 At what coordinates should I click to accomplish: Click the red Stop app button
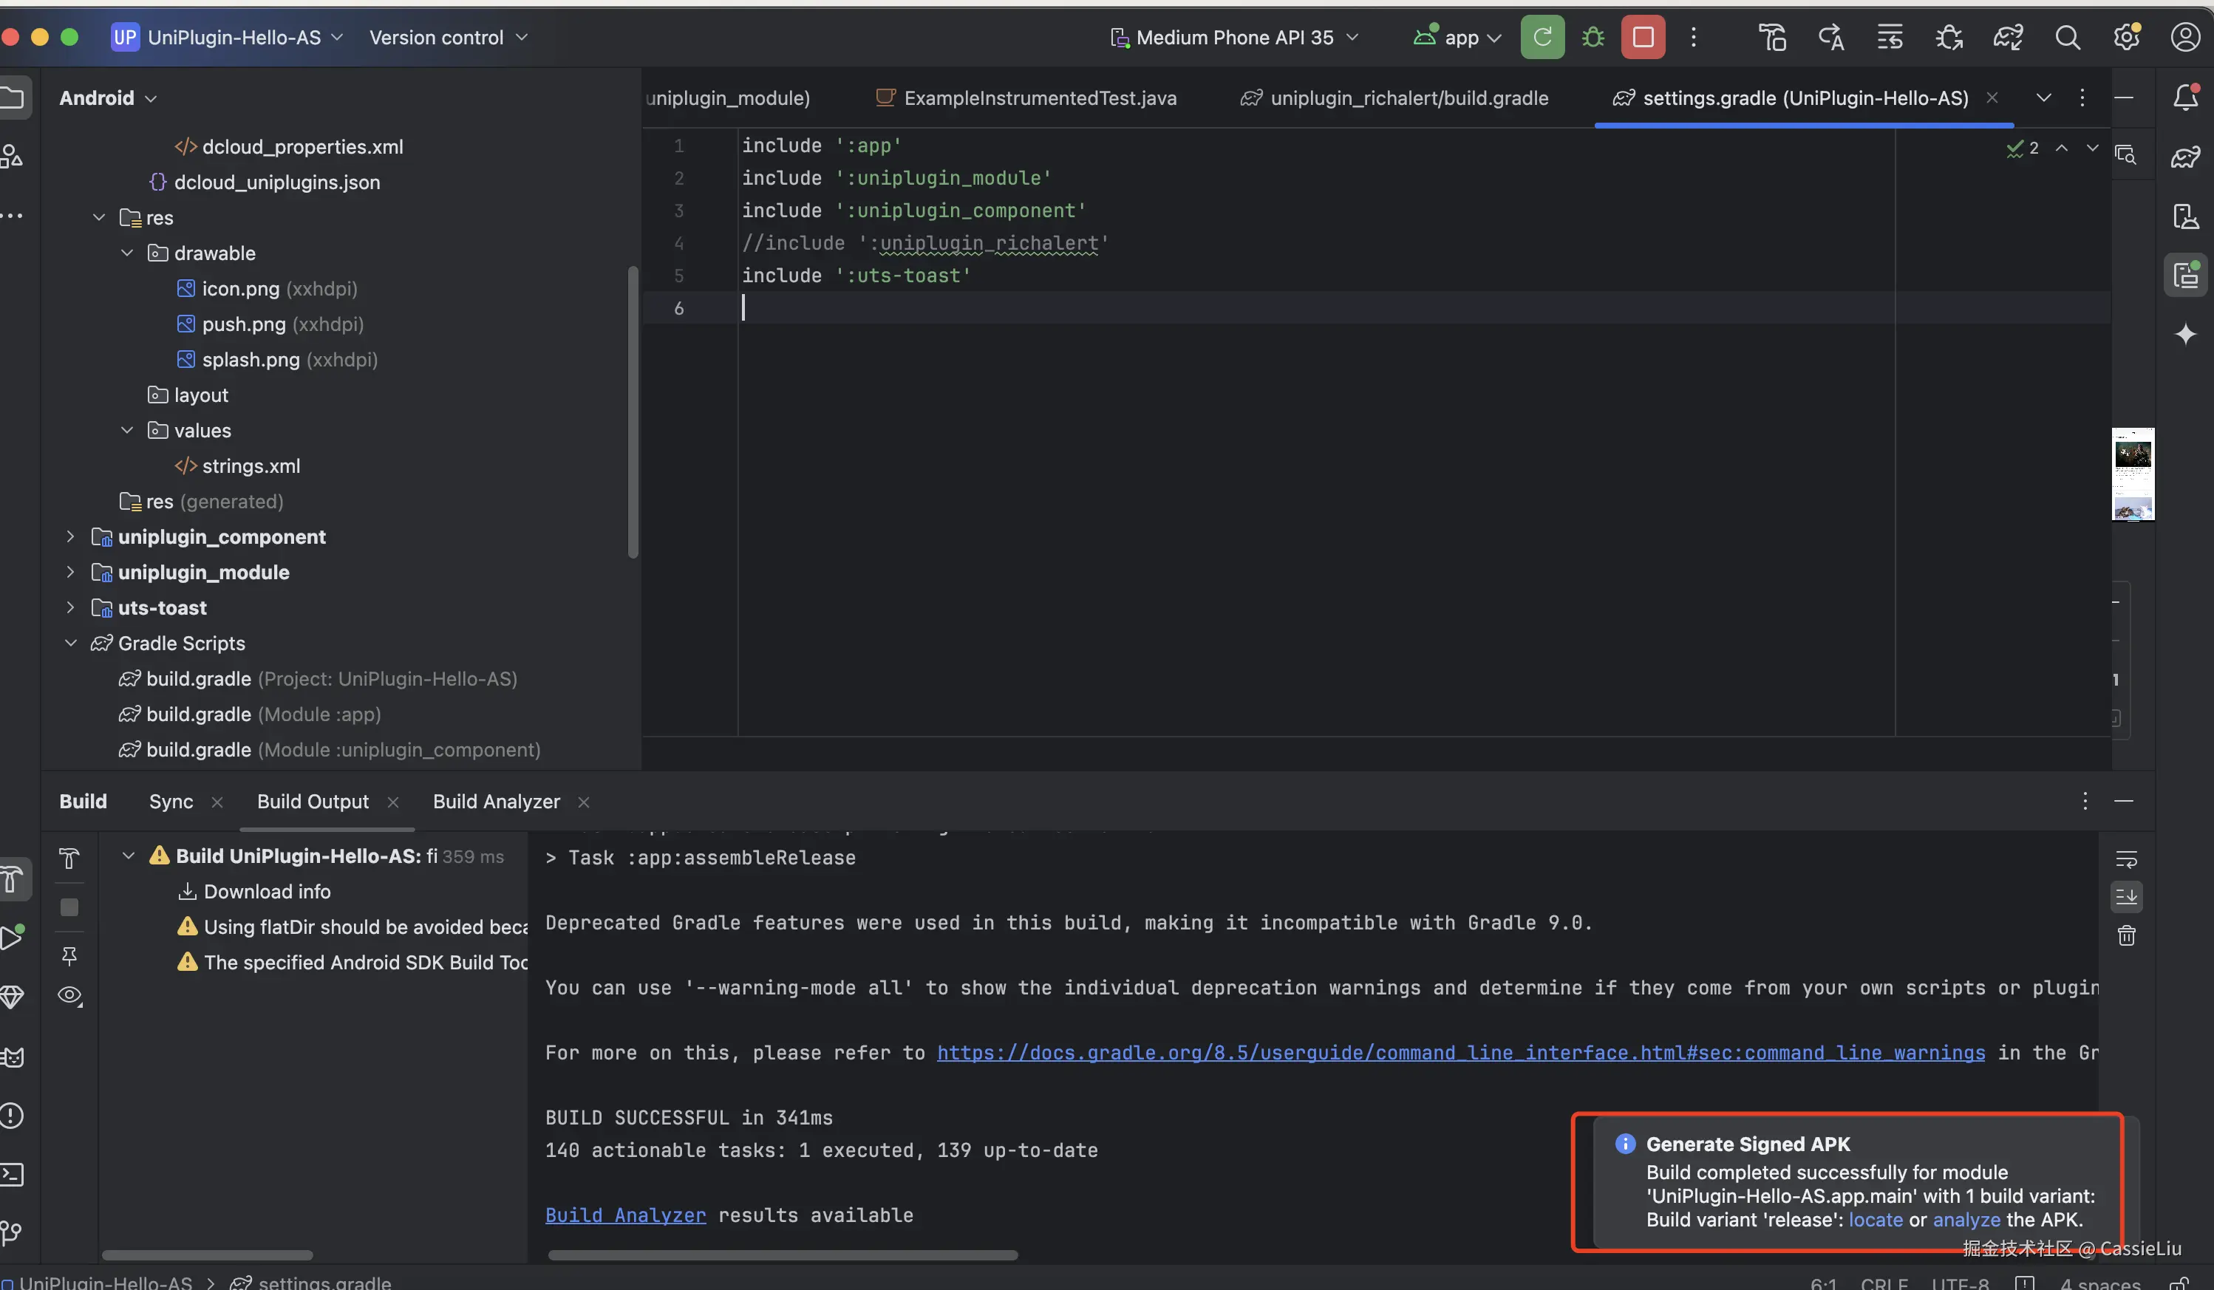pyautogui.click(x=1642, y=38)
